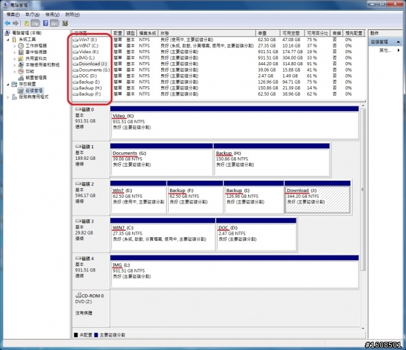Select 共用資料夾 icon in tree
Screen dimensions: 406x350
21,58
